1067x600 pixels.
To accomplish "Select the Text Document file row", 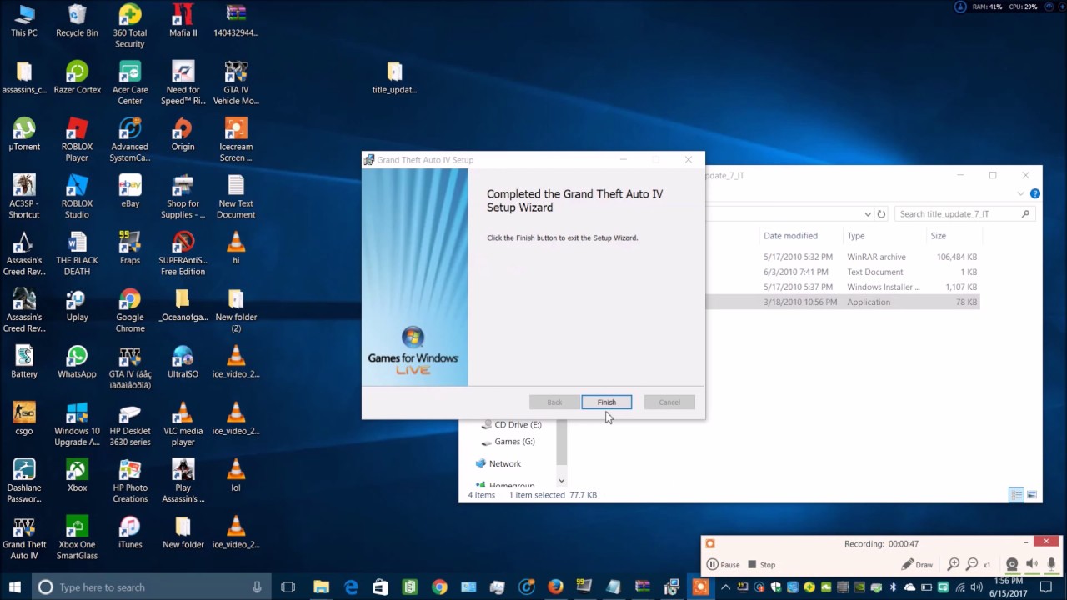I will [x=842, y=272].
